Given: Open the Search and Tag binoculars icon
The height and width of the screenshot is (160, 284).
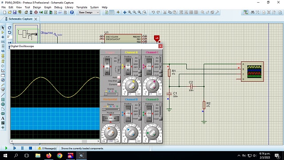Looking at the screenshot, I should 252,12.
